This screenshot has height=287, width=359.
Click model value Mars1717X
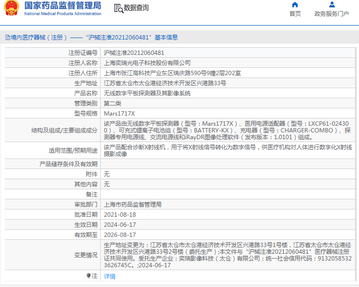point(120,114)
